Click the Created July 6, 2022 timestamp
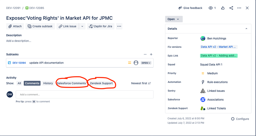256x136 pixels. pyautogui.click(x=186, y=118)
